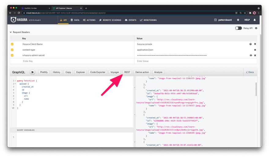
Task: Click the help icon on Hasura-Client-Name row
Action: tap(250, 44)
